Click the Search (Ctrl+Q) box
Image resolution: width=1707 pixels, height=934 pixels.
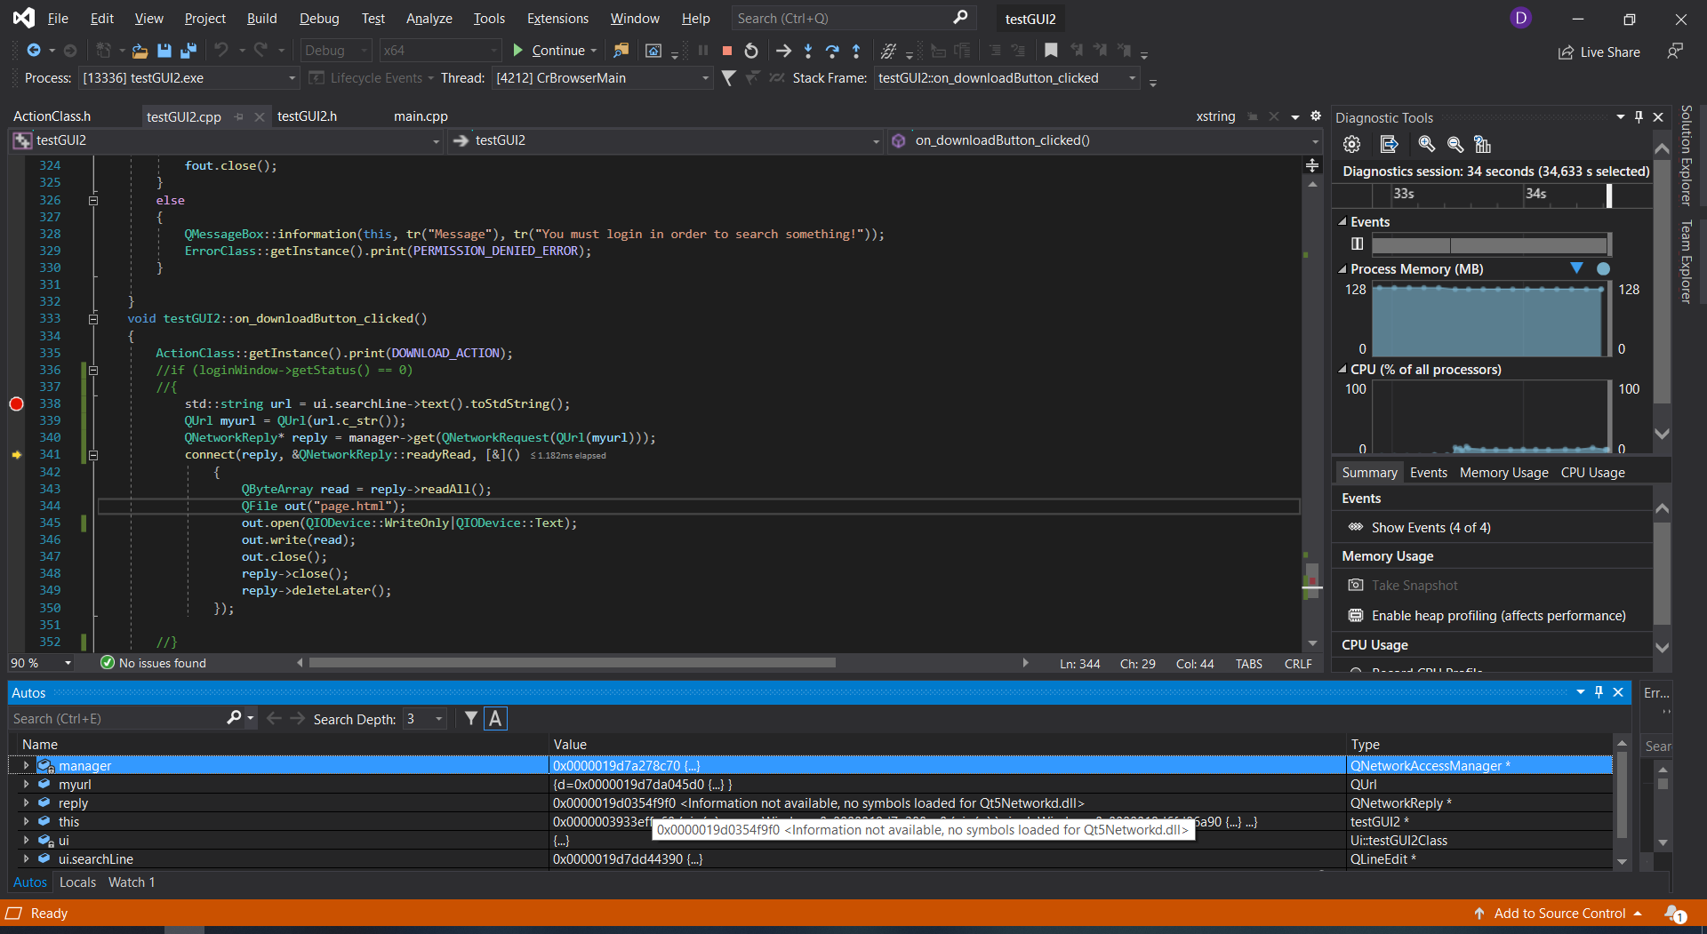(x=853, y=19)
